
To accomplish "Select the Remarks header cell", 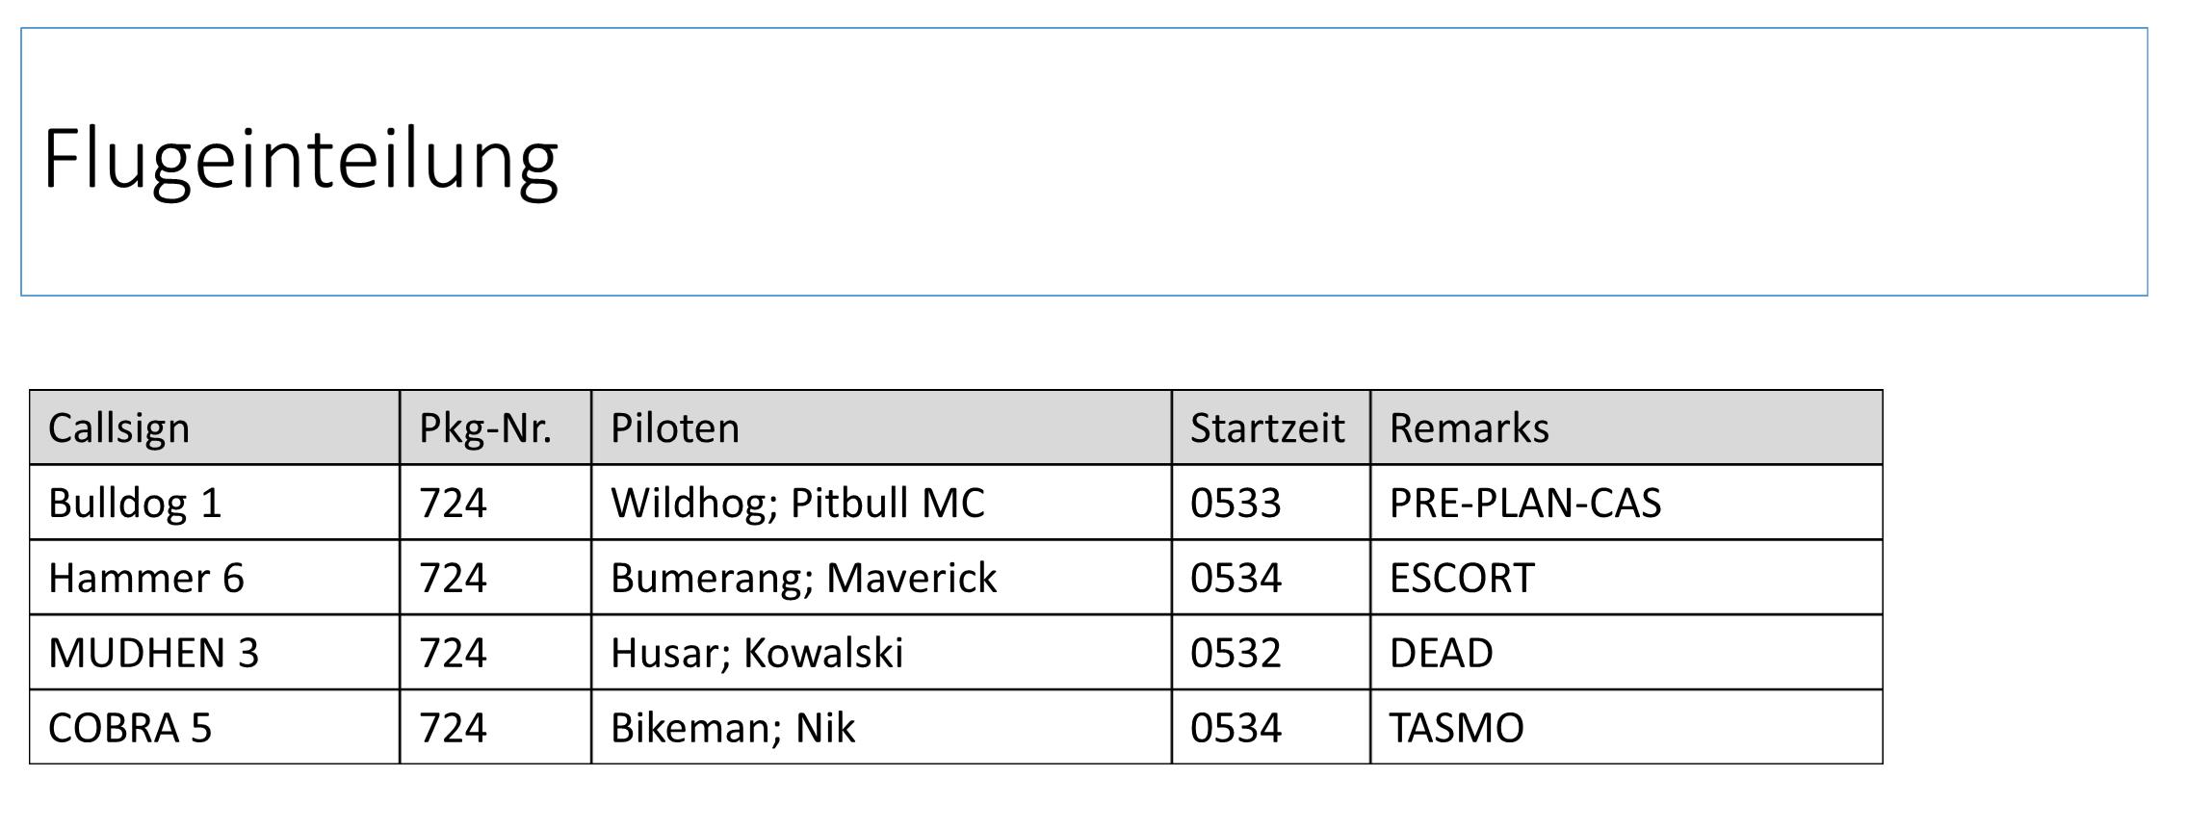I will 1626,427.
